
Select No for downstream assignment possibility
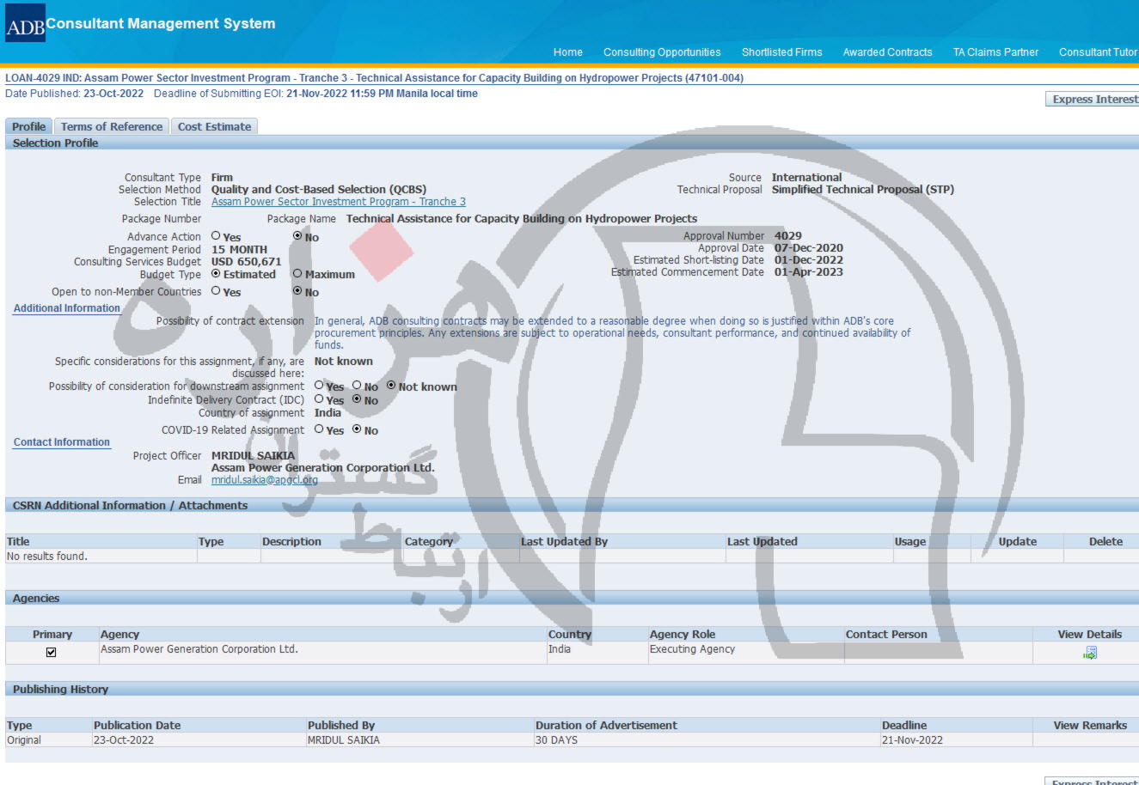[357, 386]
